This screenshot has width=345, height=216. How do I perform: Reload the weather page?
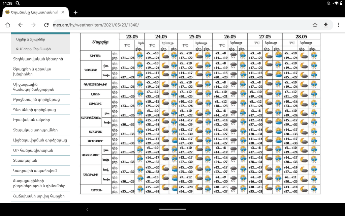[46, 25]
